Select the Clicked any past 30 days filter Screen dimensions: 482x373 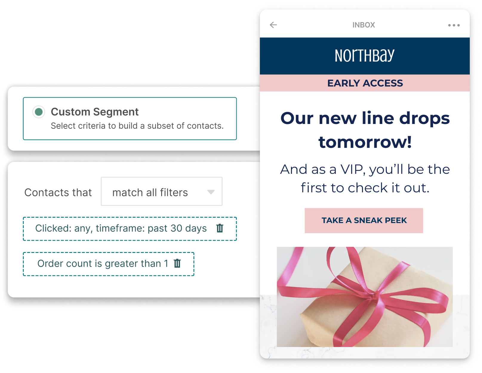point(130,229)
